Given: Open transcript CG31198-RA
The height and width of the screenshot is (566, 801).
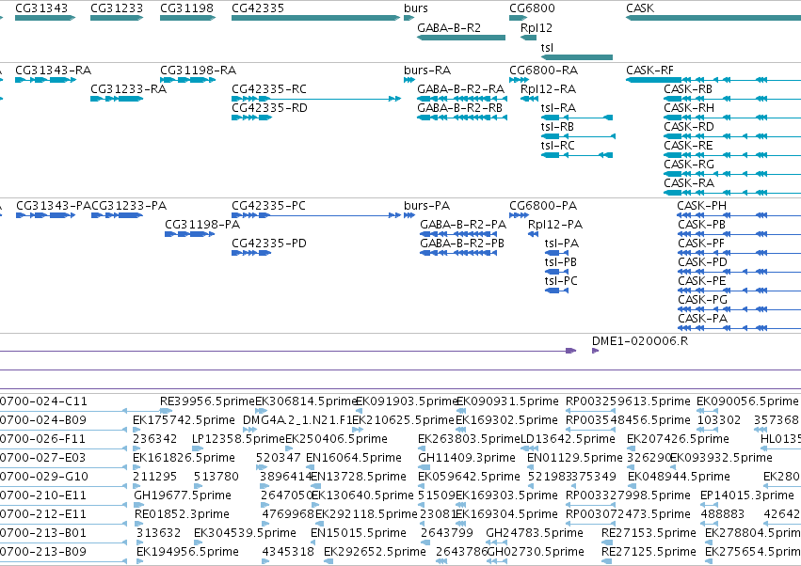Looking at the screenshot, I should [x=199, y=71].
